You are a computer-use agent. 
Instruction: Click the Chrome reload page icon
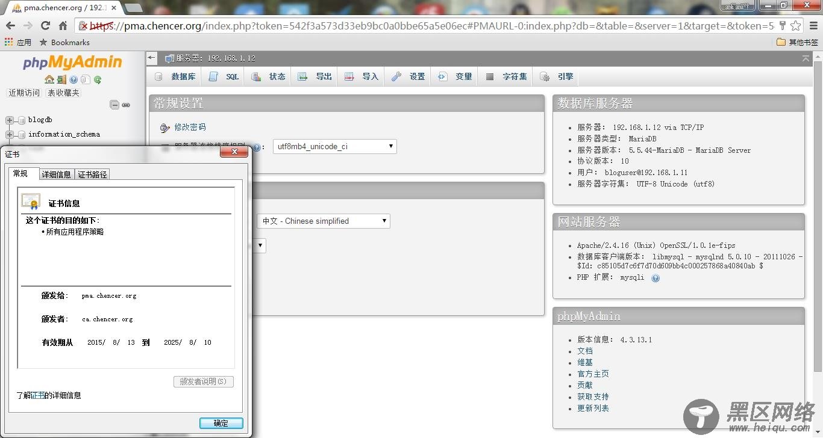tap(45, 25)
